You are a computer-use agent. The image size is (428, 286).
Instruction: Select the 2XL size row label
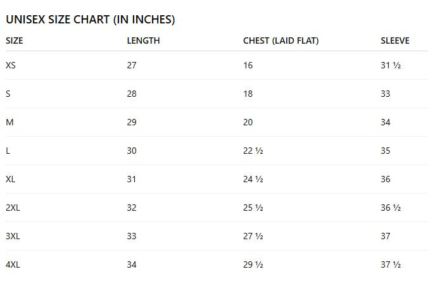pyautogui.click(x=13, y=208)
